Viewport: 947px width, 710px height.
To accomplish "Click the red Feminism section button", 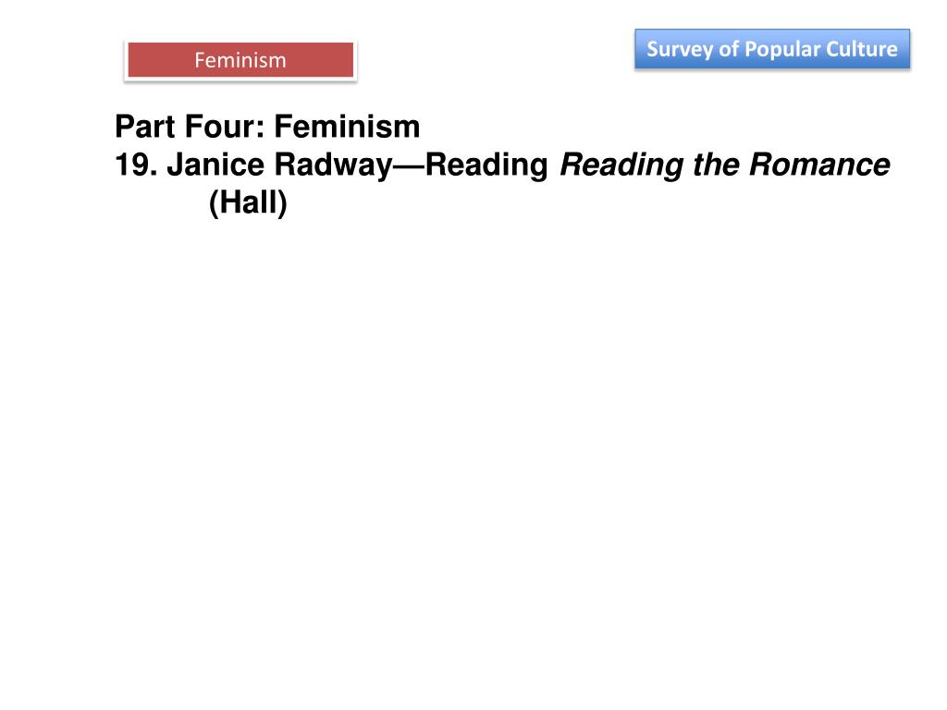I will 240,60.
